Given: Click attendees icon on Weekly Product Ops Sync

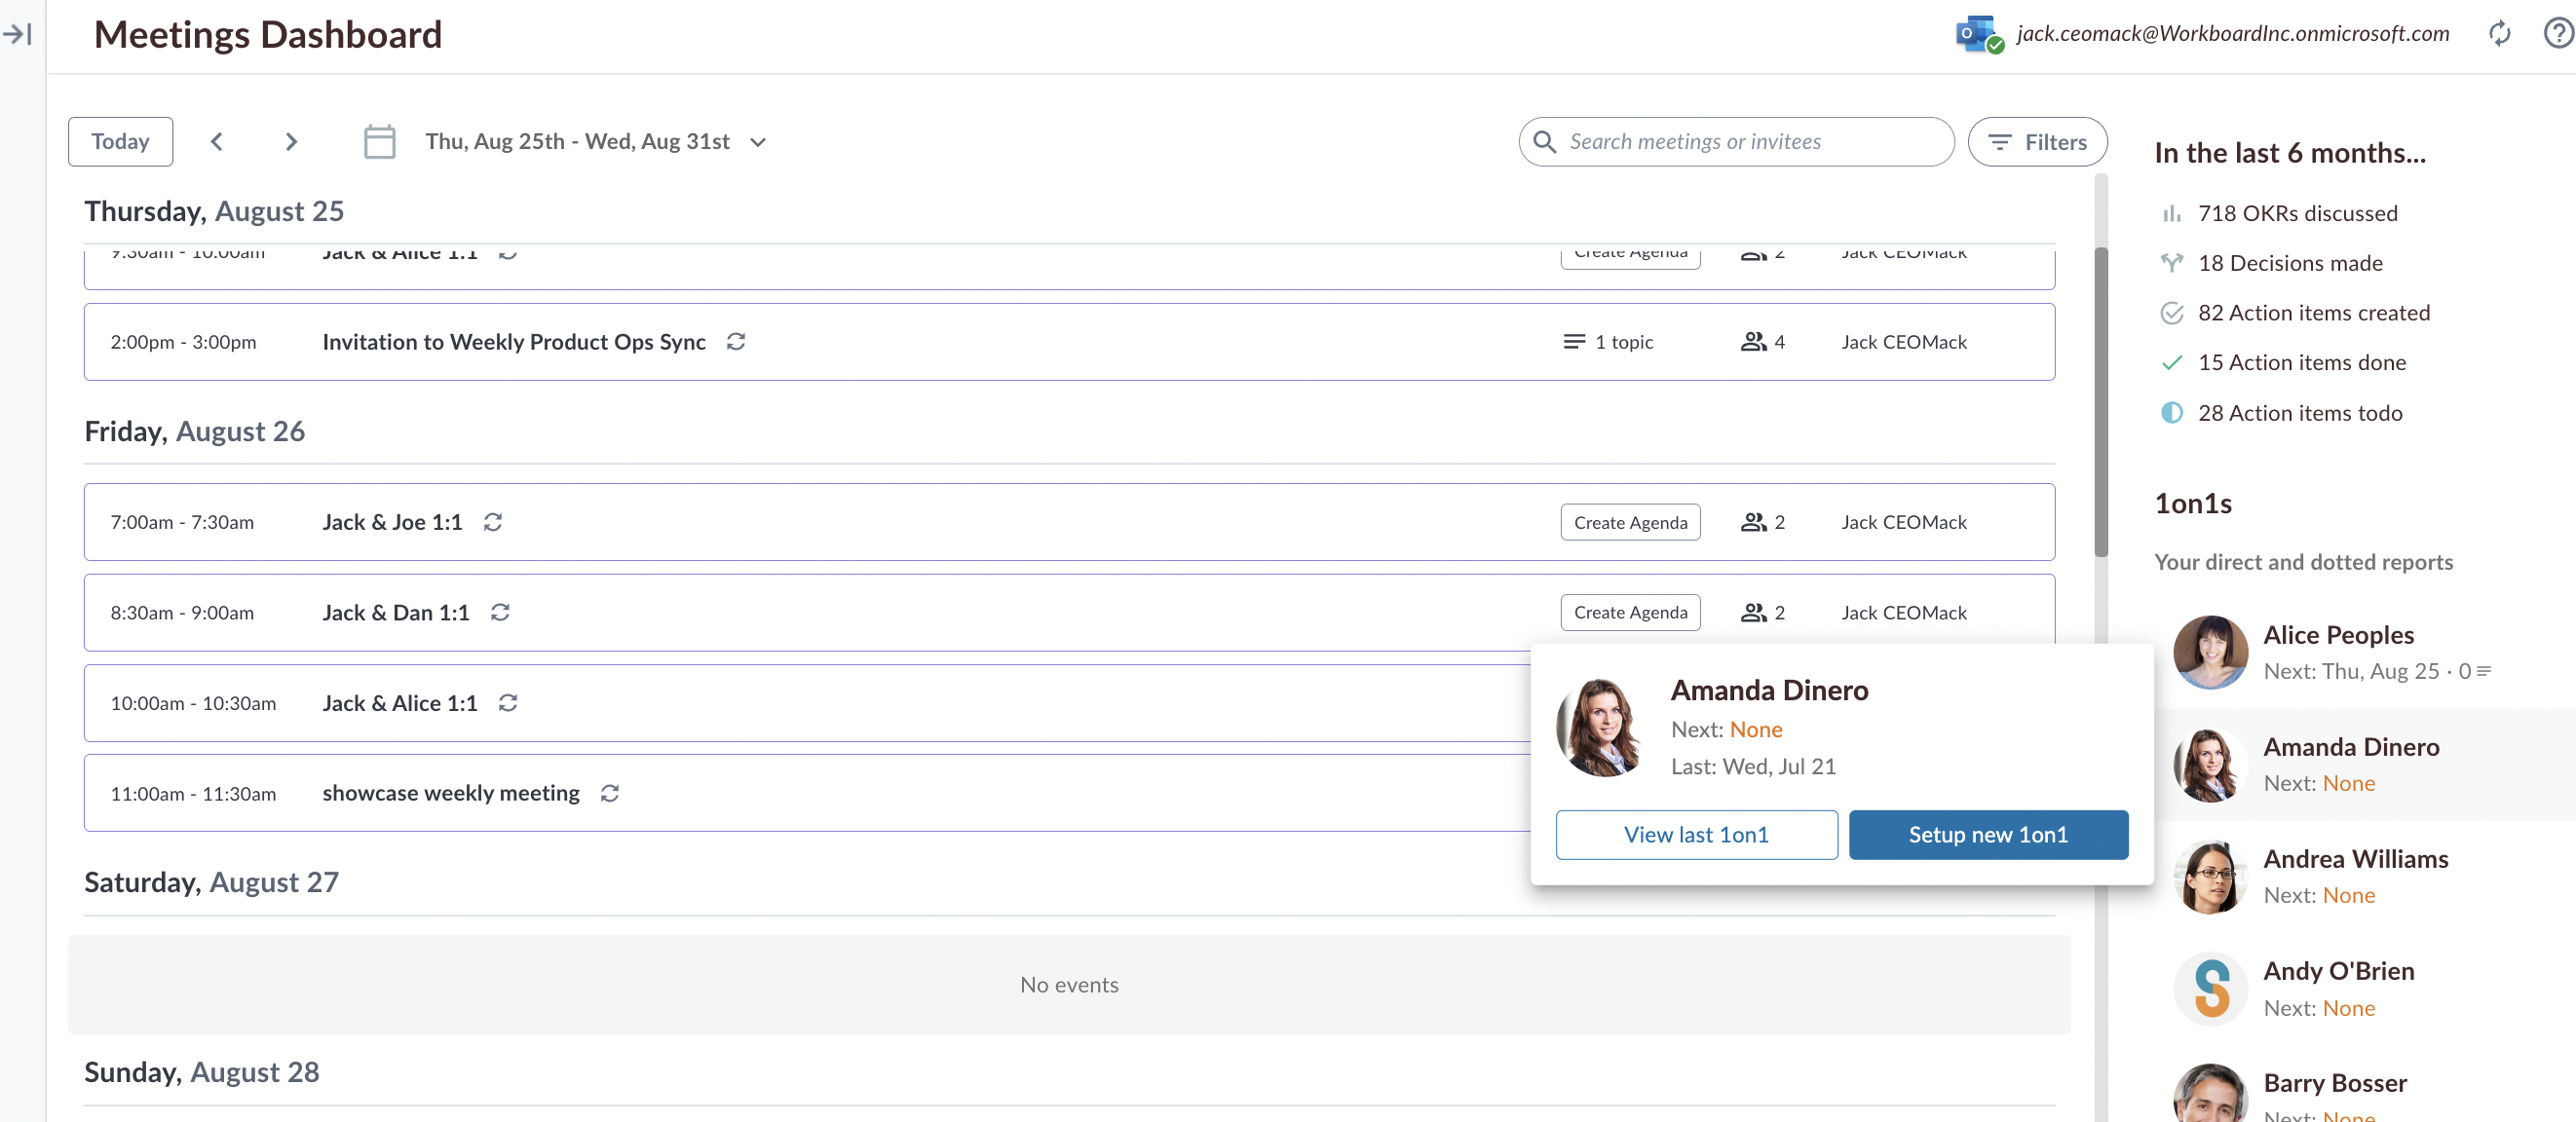Looking at the screenshot, I should 1753,342.
